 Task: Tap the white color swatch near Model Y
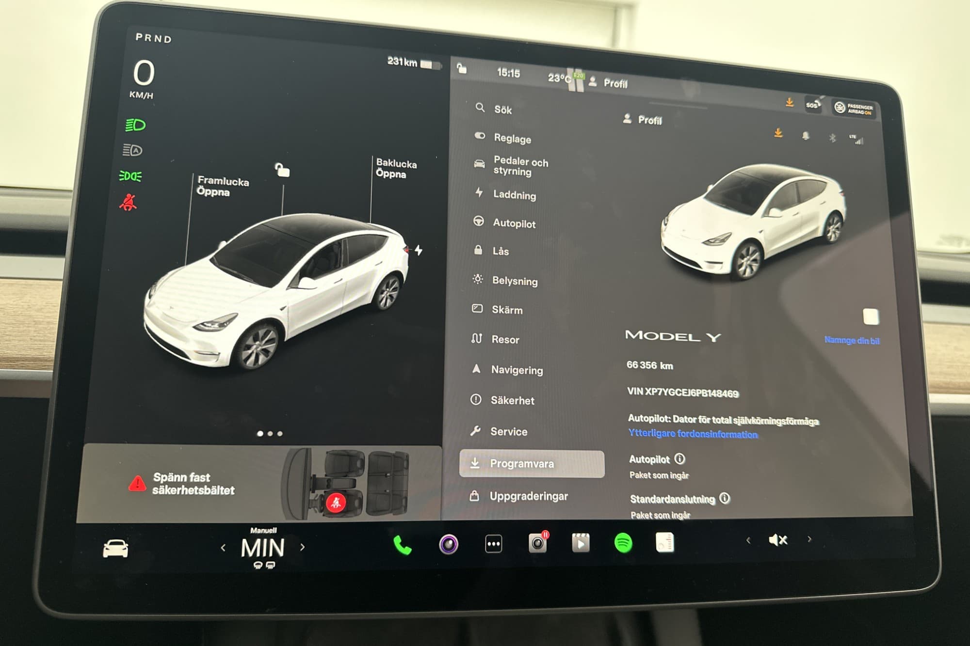[x=871, y=316]
